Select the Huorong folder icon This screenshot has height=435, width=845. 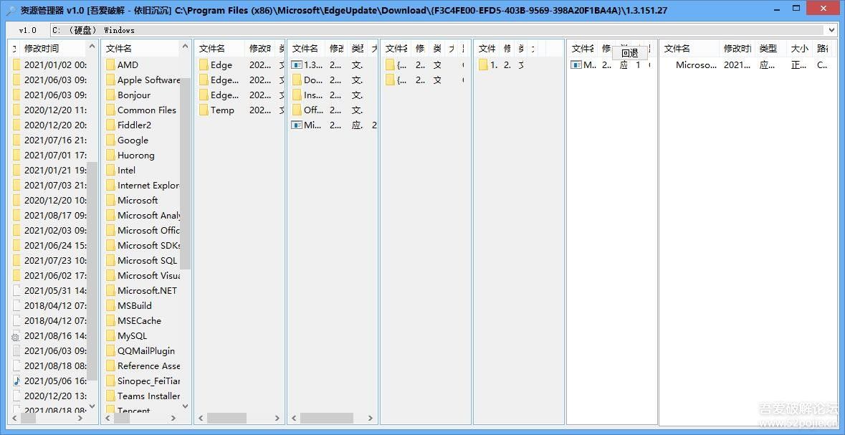[x=110, y=156]
